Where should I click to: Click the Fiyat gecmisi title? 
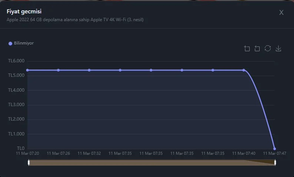pyautogui.click(x=24, y=12)
